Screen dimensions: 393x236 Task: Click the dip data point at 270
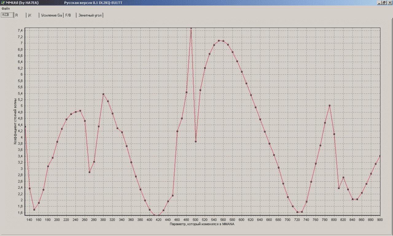[x=89, y=172]
